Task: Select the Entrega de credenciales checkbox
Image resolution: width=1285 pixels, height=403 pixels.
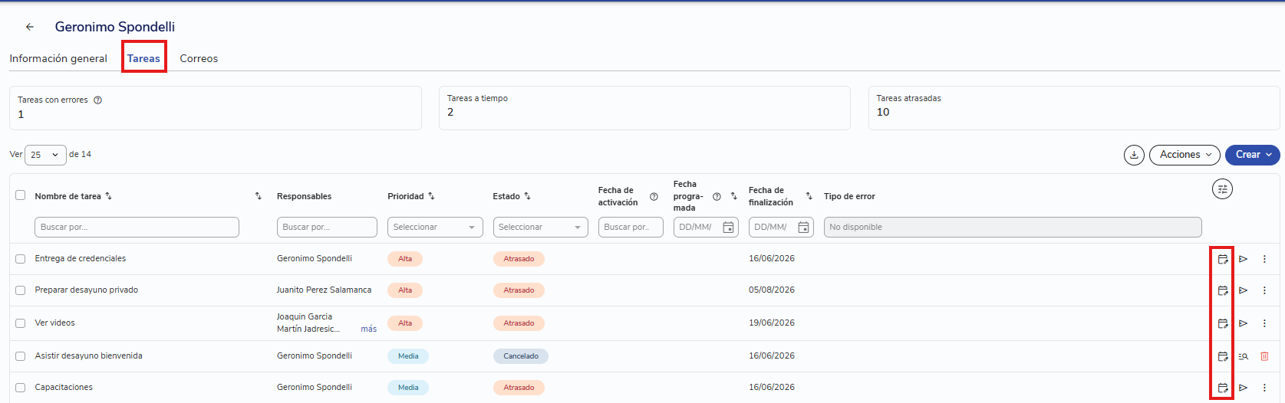Action: coord(21,259)
